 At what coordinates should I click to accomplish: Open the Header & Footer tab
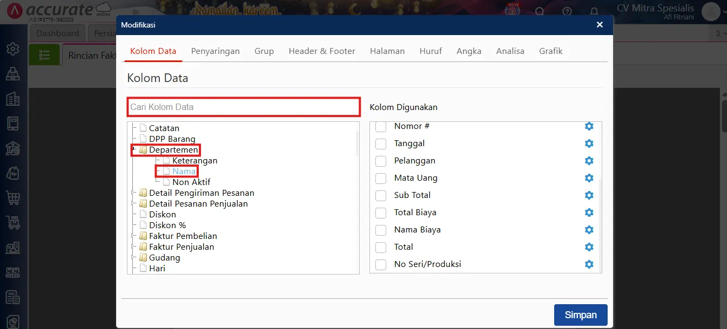[x=321, y=51]
